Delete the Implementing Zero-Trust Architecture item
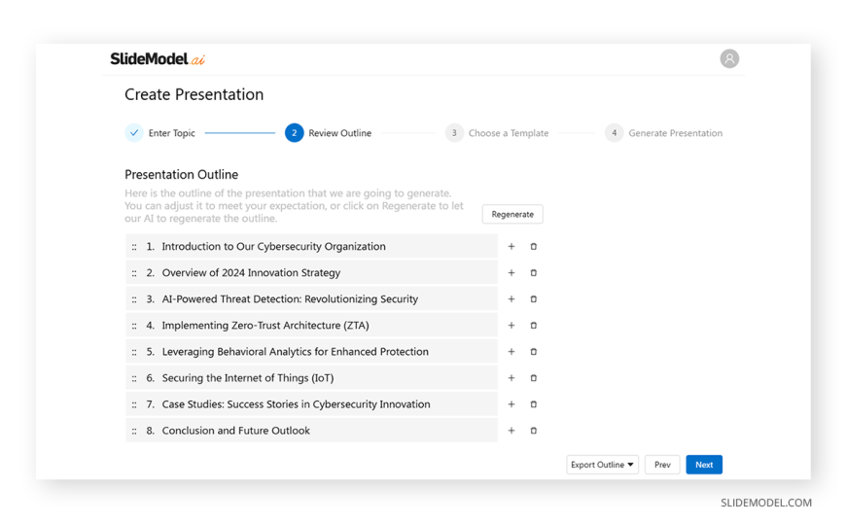846x524 pixels. pyautogui.click(x=534, y=326)
